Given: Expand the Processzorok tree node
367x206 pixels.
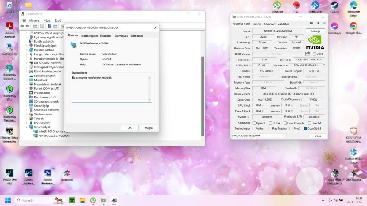Looking at the screenshot, I should 27,93.
